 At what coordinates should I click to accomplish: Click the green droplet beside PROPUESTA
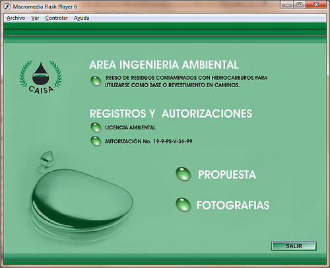pyautogui.click(x=183, y=174)
